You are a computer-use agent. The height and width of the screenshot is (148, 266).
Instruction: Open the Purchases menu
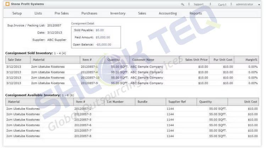[x=89, y=13]
